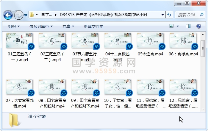The width and height of the screenshot is (208, 131).
Task: Open the 包含到库中 menu
Action: click(41, 26)
